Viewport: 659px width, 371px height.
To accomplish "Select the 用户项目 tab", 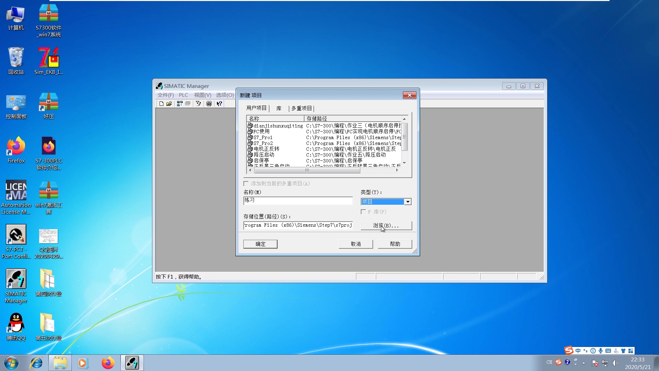I will 256,108.
